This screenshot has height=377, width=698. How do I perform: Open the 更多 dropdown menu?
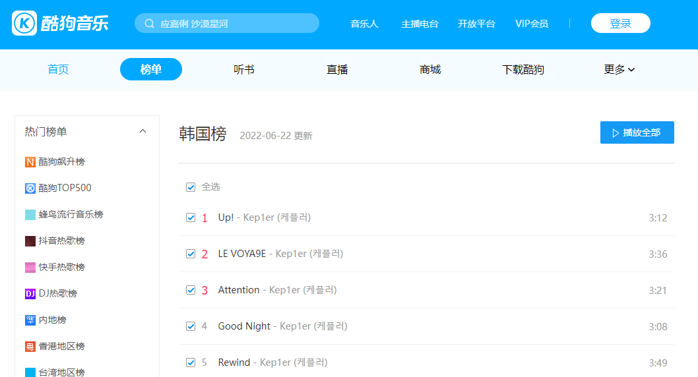point(619,69)
